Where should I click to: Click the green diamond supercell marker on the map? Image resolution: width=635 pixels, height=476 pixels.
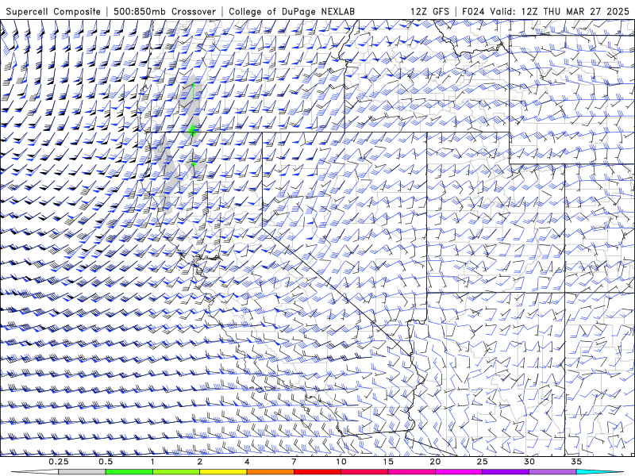pos(193,131)
